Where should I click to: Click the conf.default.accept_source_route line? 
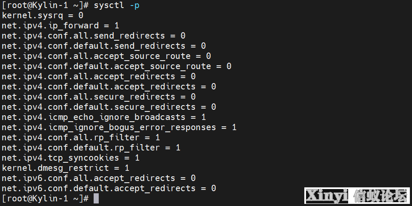117,67
